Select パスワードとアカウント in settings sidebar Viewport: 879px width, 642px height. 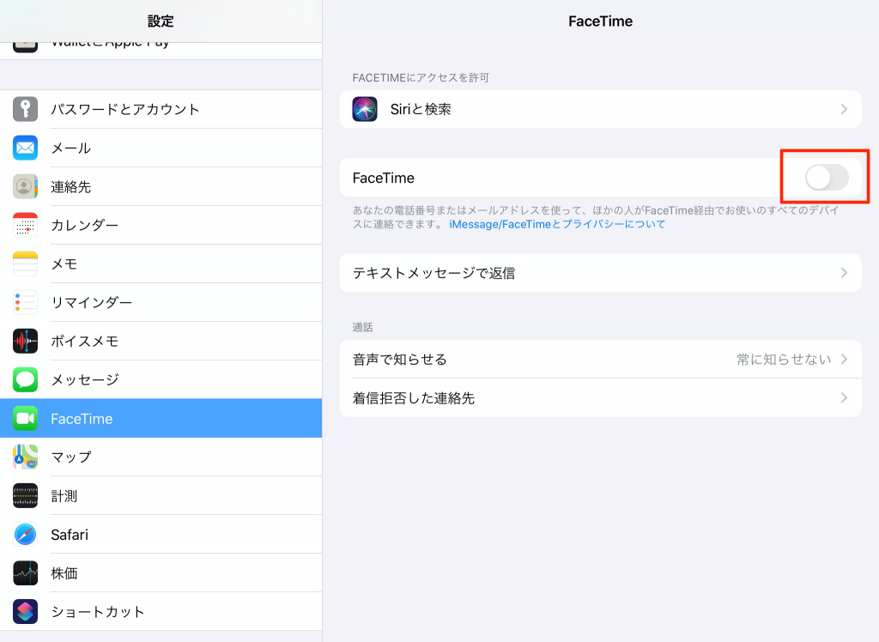click(161, 109)
